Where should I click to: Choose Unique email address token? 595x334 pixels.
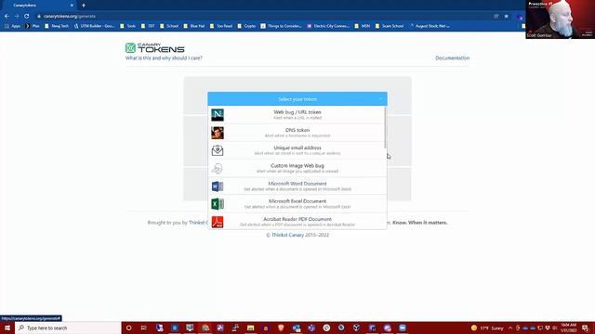(297, 150)
